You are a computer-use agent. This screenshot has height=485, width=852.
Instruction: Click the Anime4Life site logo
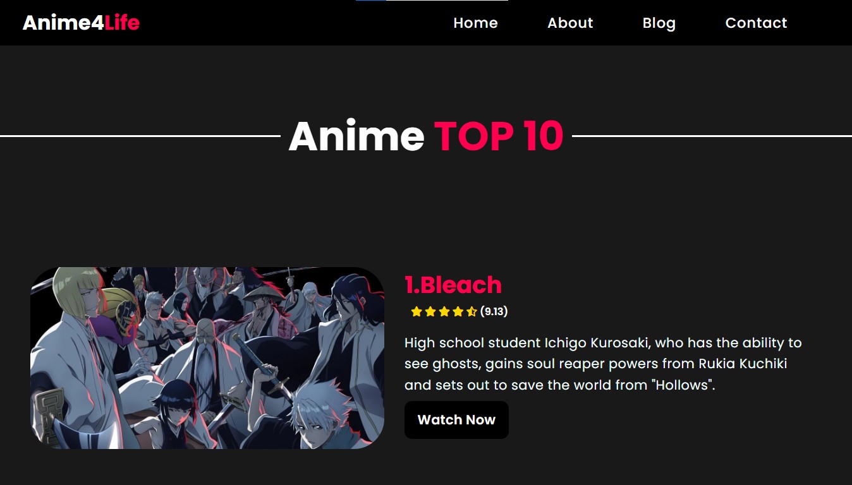(81, 23)
